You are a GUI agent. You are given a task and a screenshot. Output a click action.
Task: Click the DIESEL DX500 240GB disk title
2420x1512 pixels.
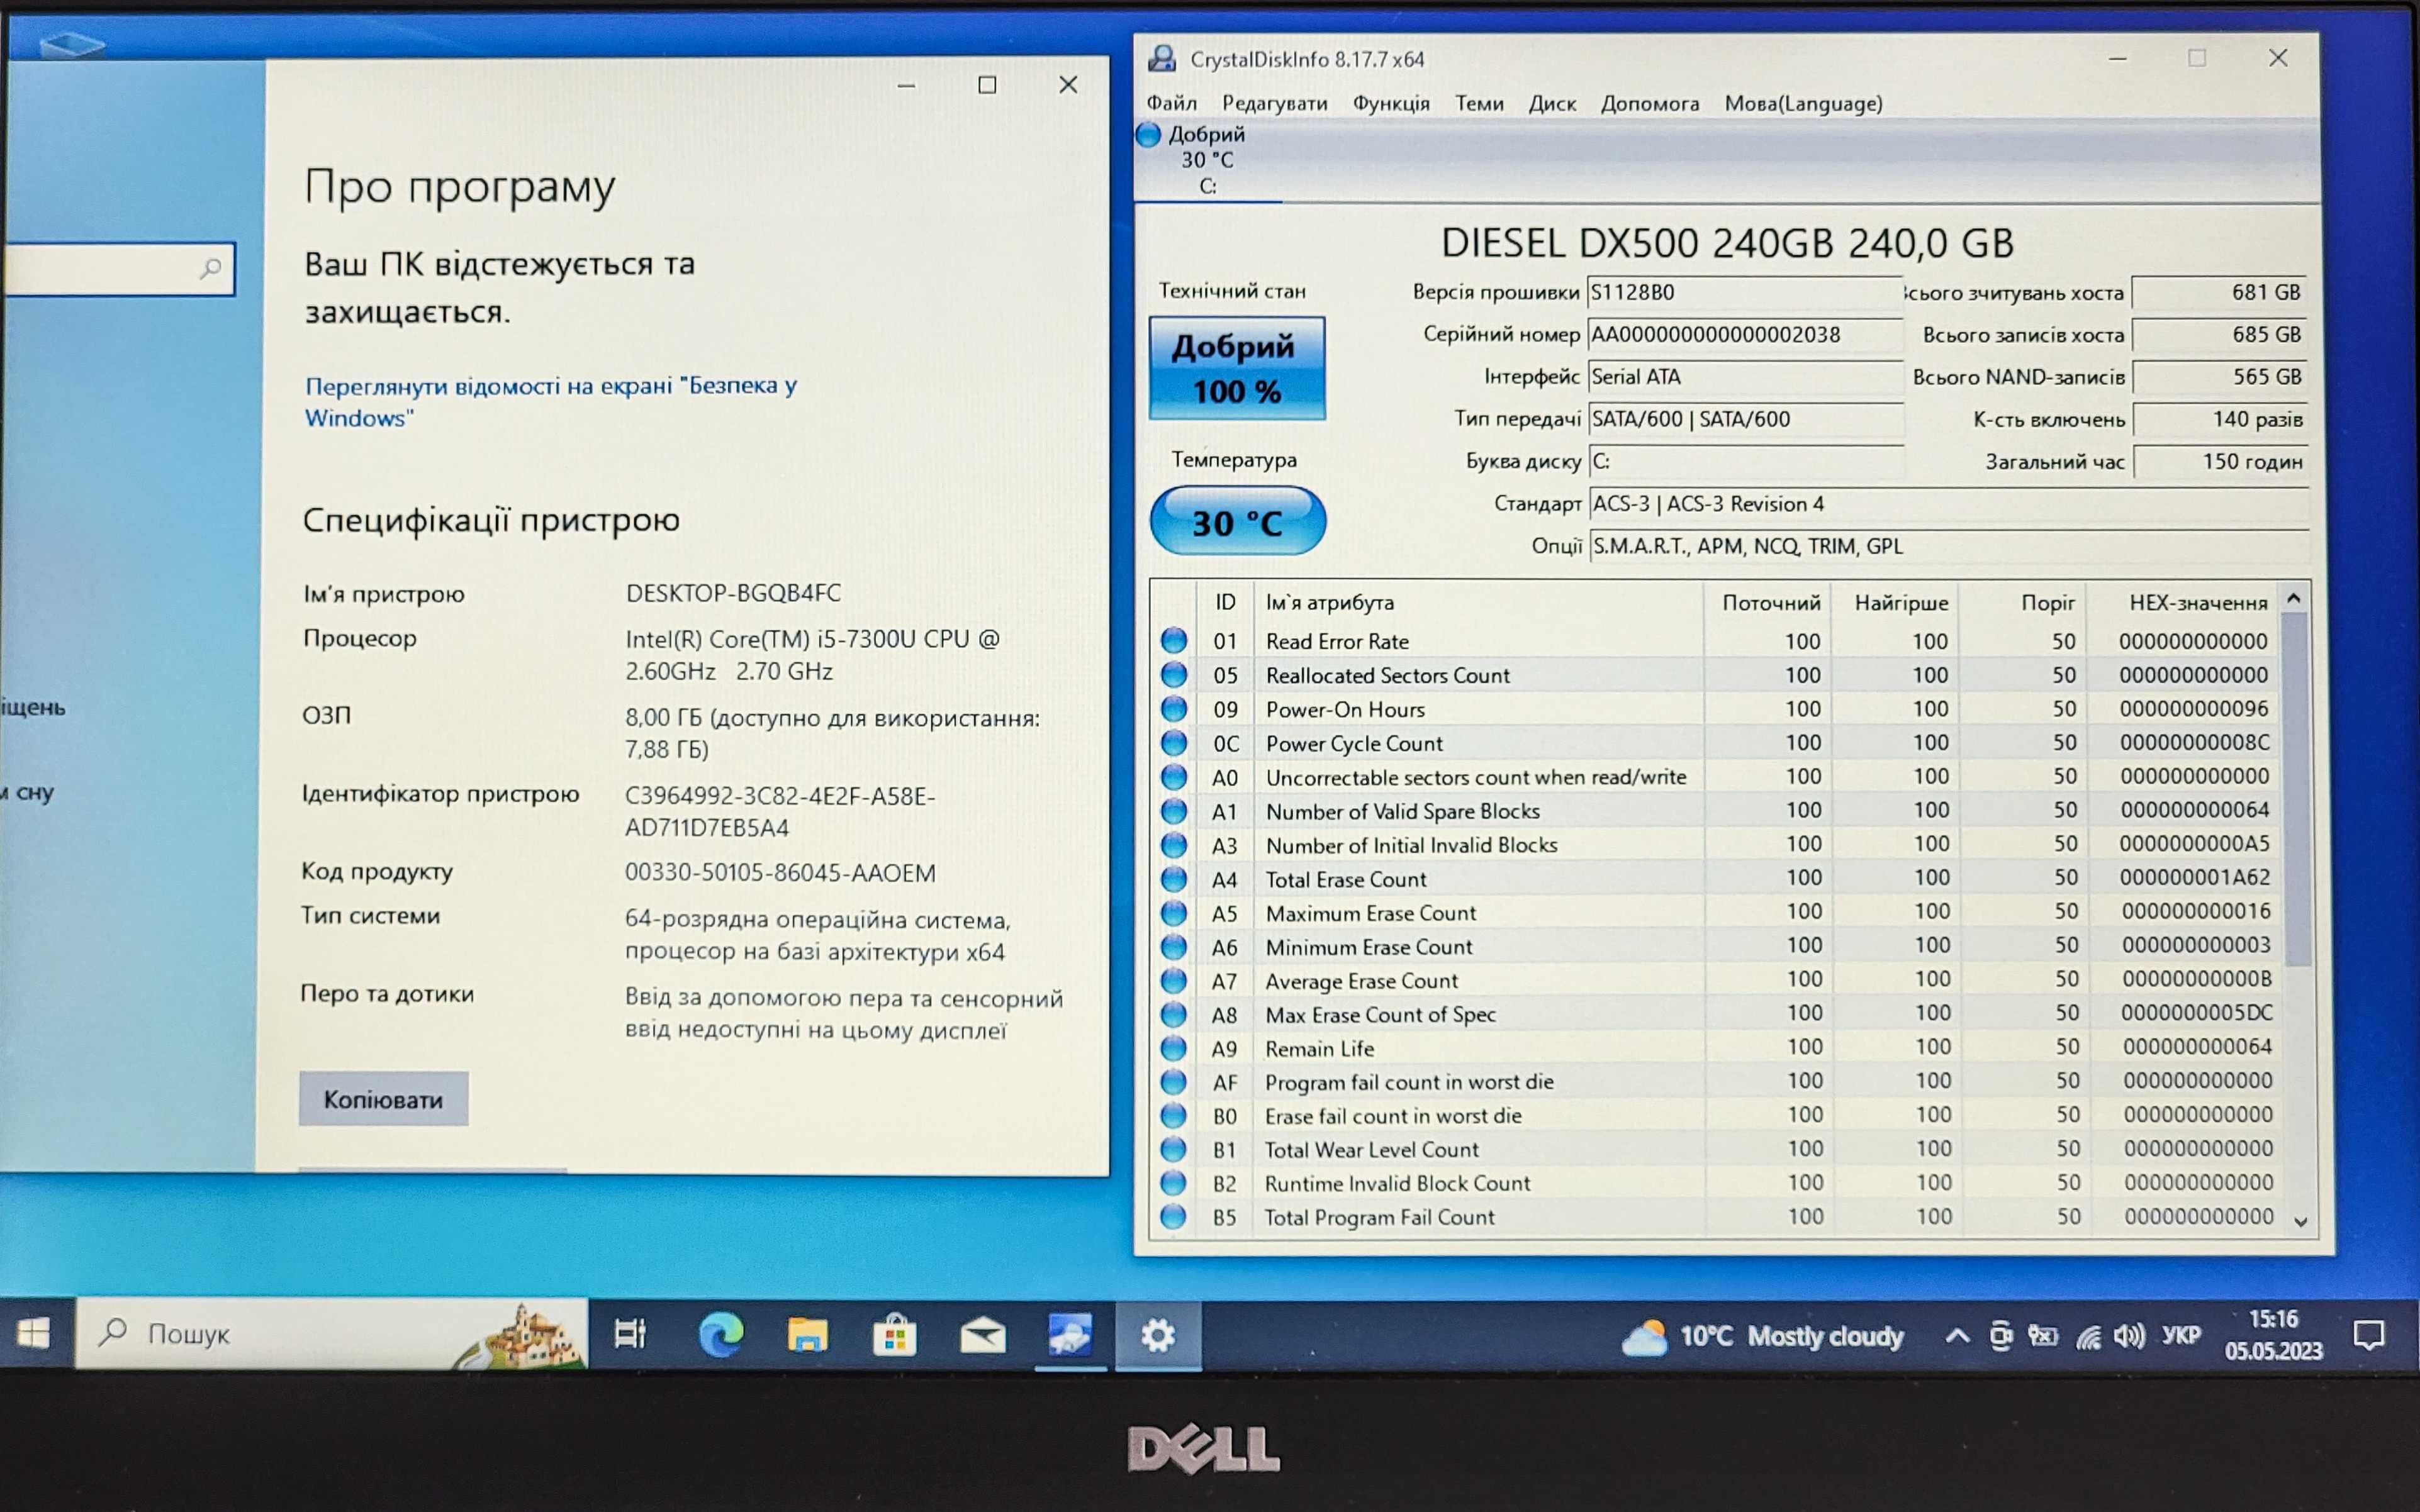(x=1727, y=243)
